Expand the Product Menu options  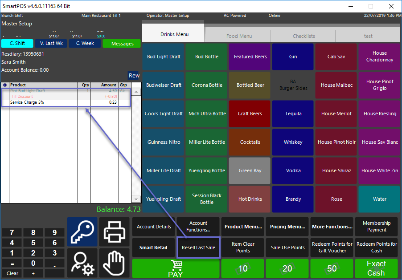[243, 227]
